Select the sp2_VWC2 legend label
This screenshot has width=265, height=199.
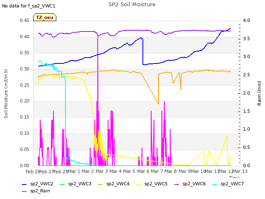tap(42, 184)
